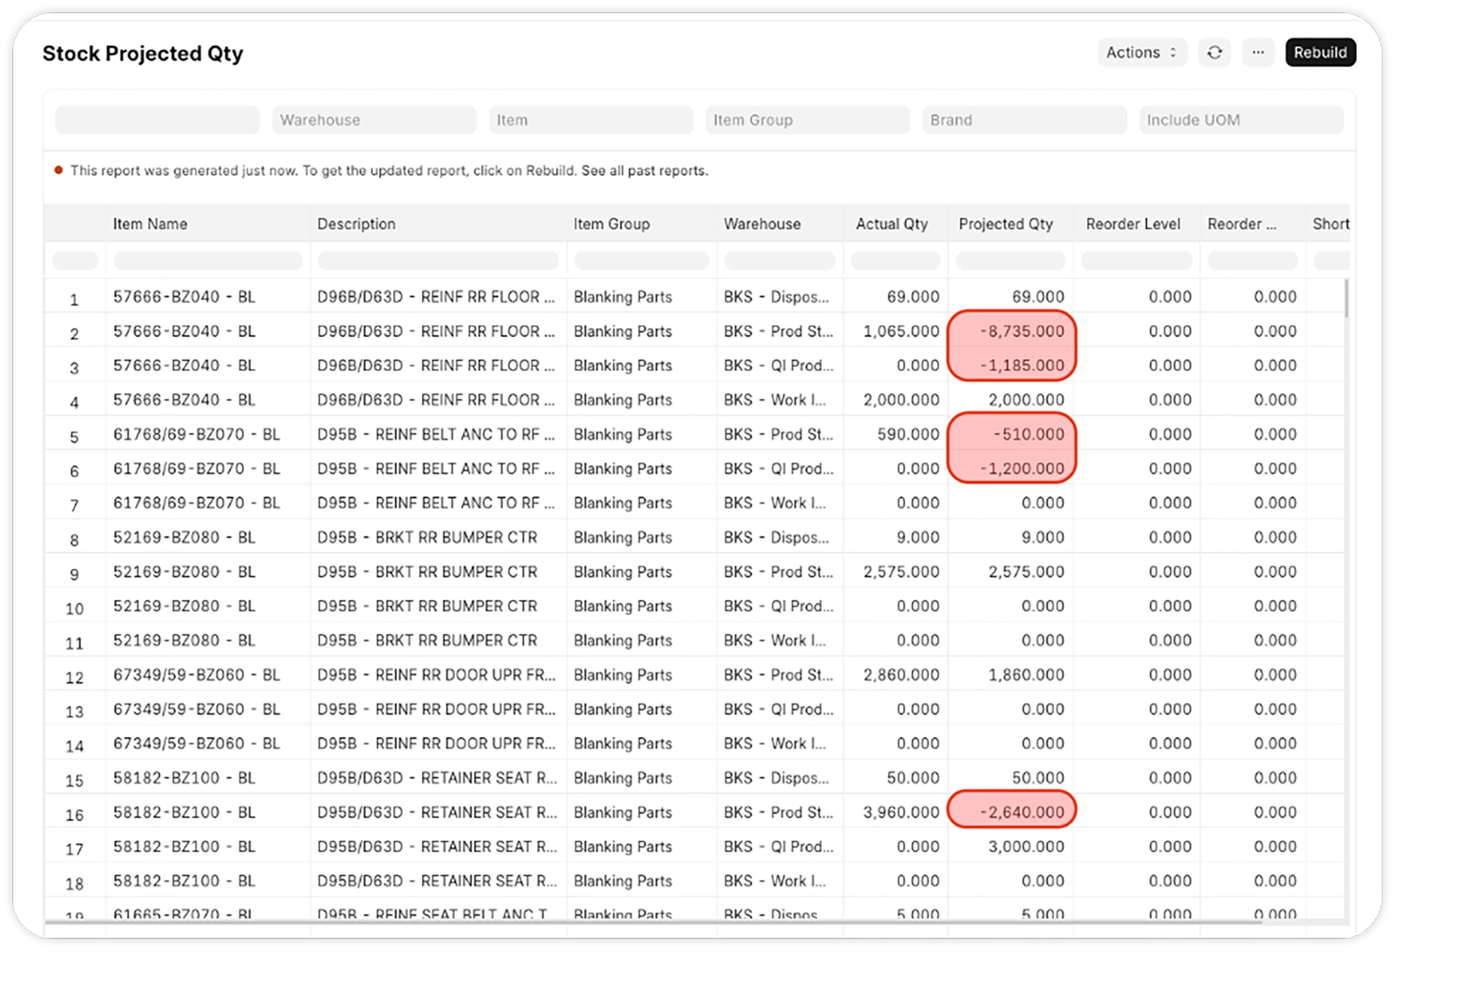Click the Include UOM filter field
The width and height of the screenshot is (1463, 995).
(1241, 120)
